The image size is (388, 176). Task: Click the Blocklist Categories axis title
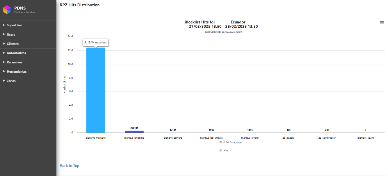[x=231, y=142]
